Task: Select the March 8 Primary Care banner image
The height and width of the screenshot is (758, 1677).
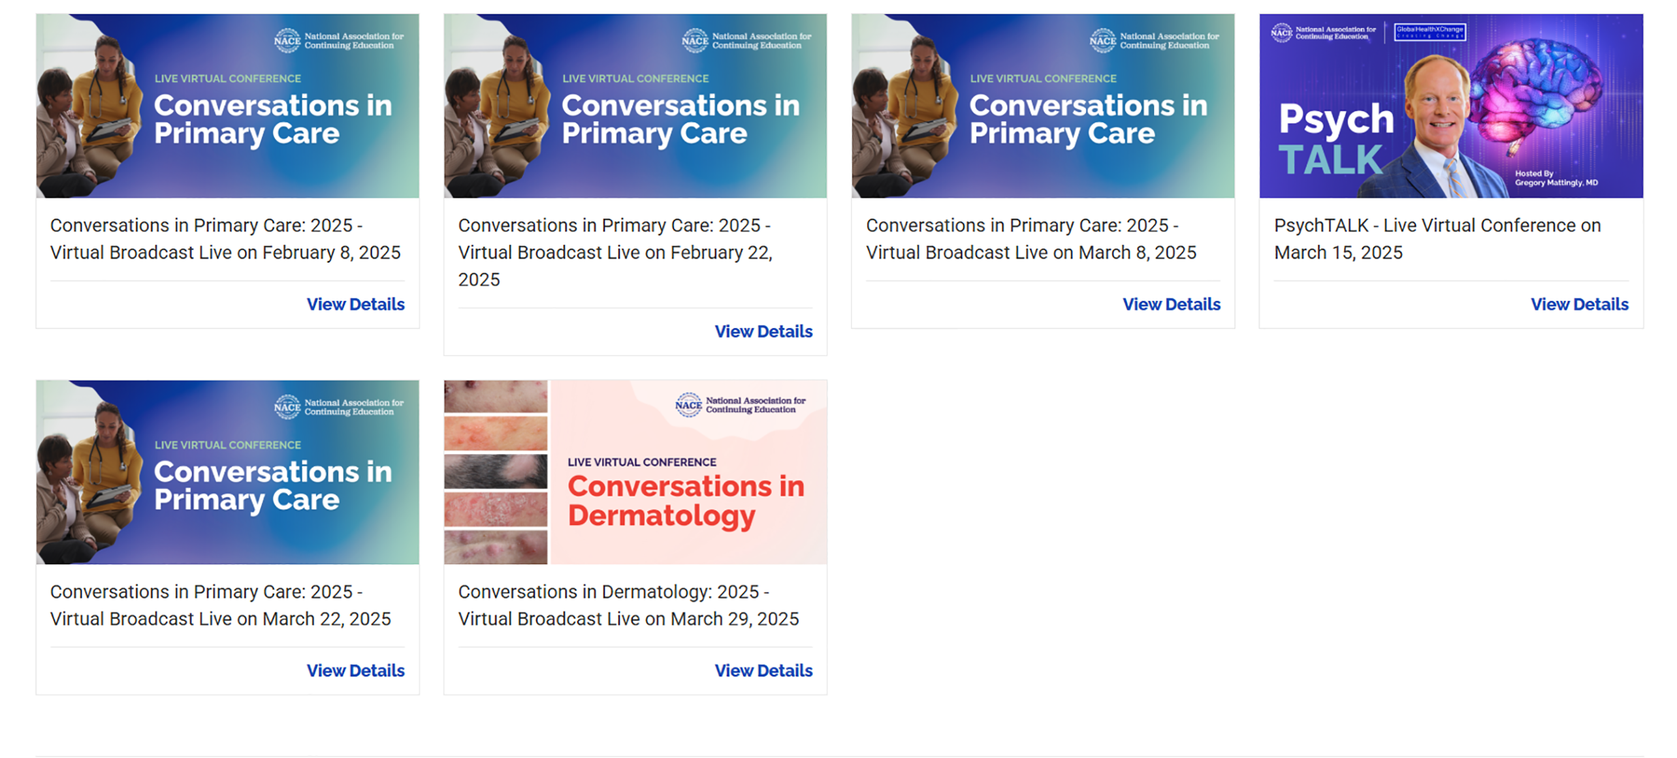Action: coord(1043,106)
